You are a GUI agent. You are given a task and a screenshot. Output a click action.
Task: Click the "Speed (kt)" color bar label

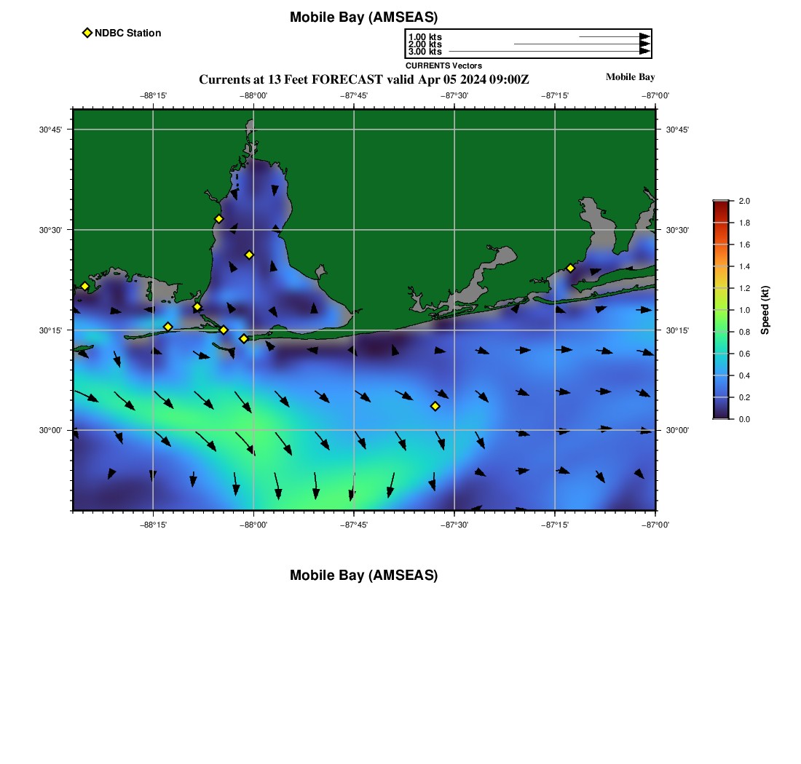pos(765,310)
